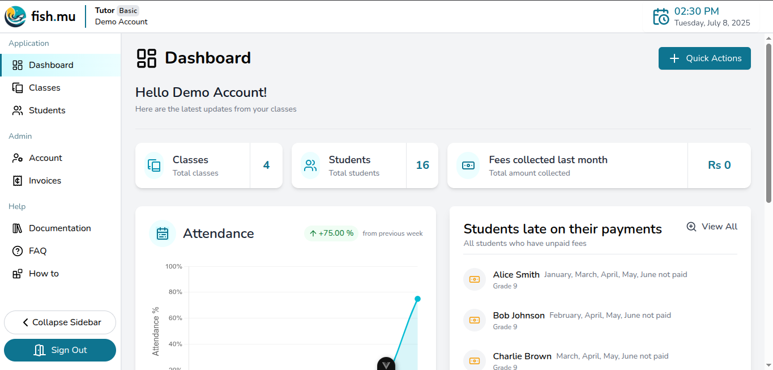Click the magnifier icon beside View All
This screenshot has height=370, width=773.
click(691, 227)
